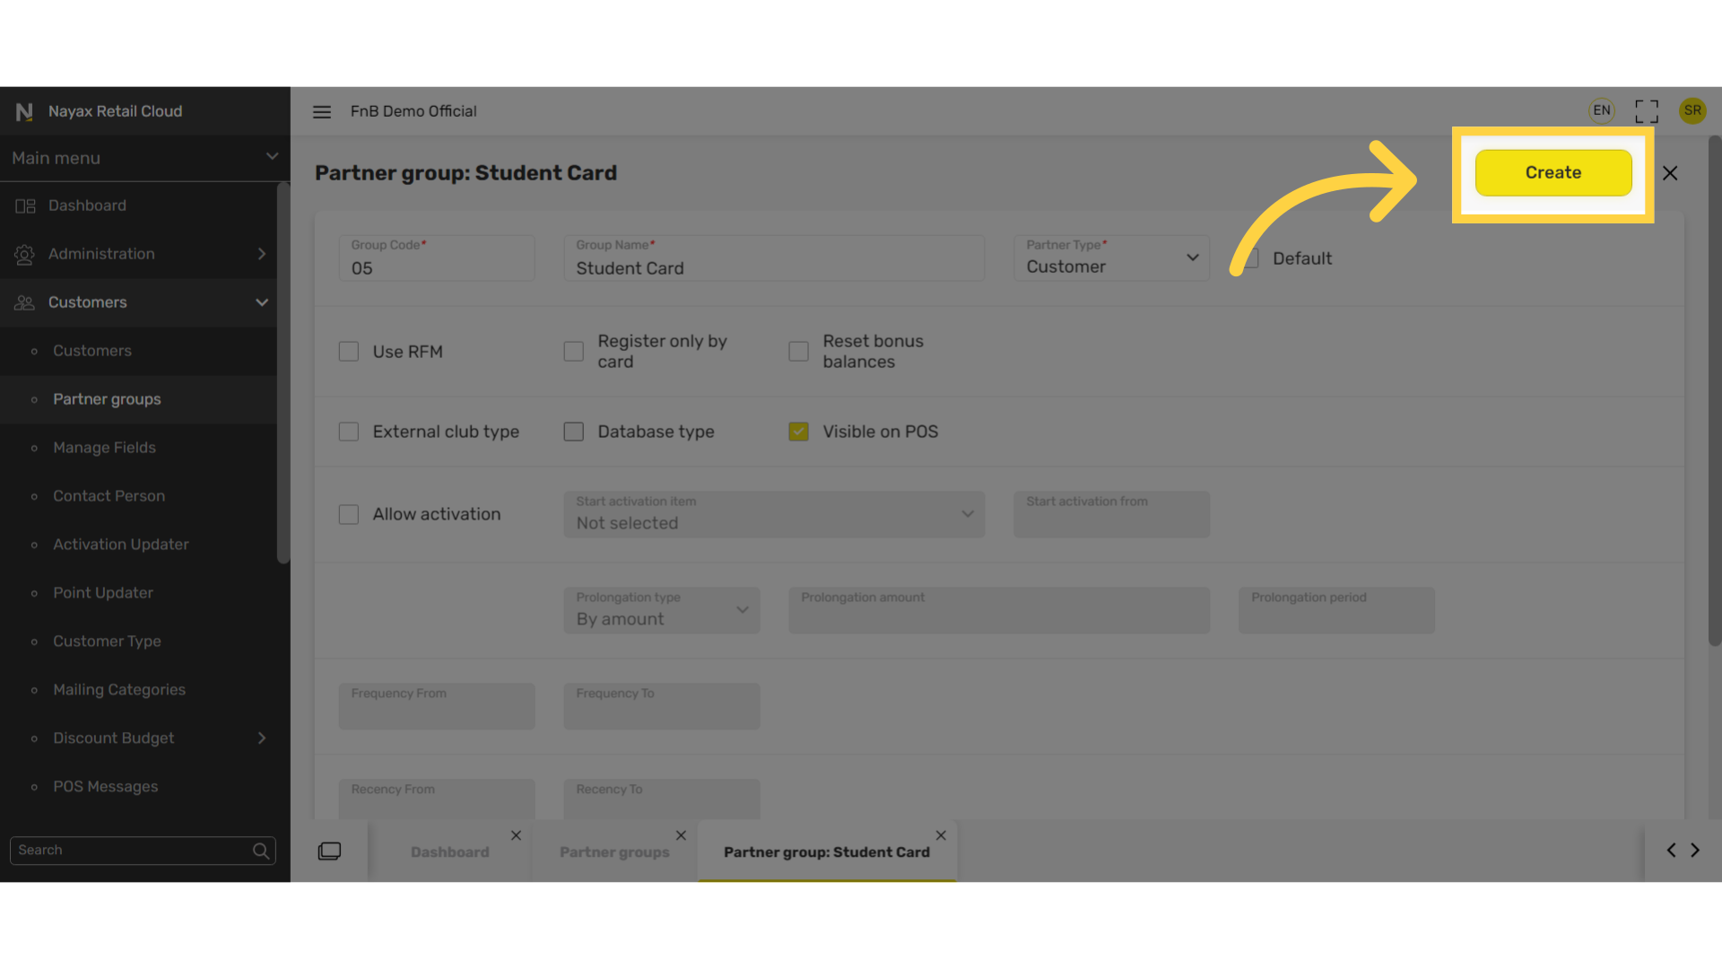Open the SR user profile avatar
Viewport: 1722px width, 969px height.
[1692, 110]
